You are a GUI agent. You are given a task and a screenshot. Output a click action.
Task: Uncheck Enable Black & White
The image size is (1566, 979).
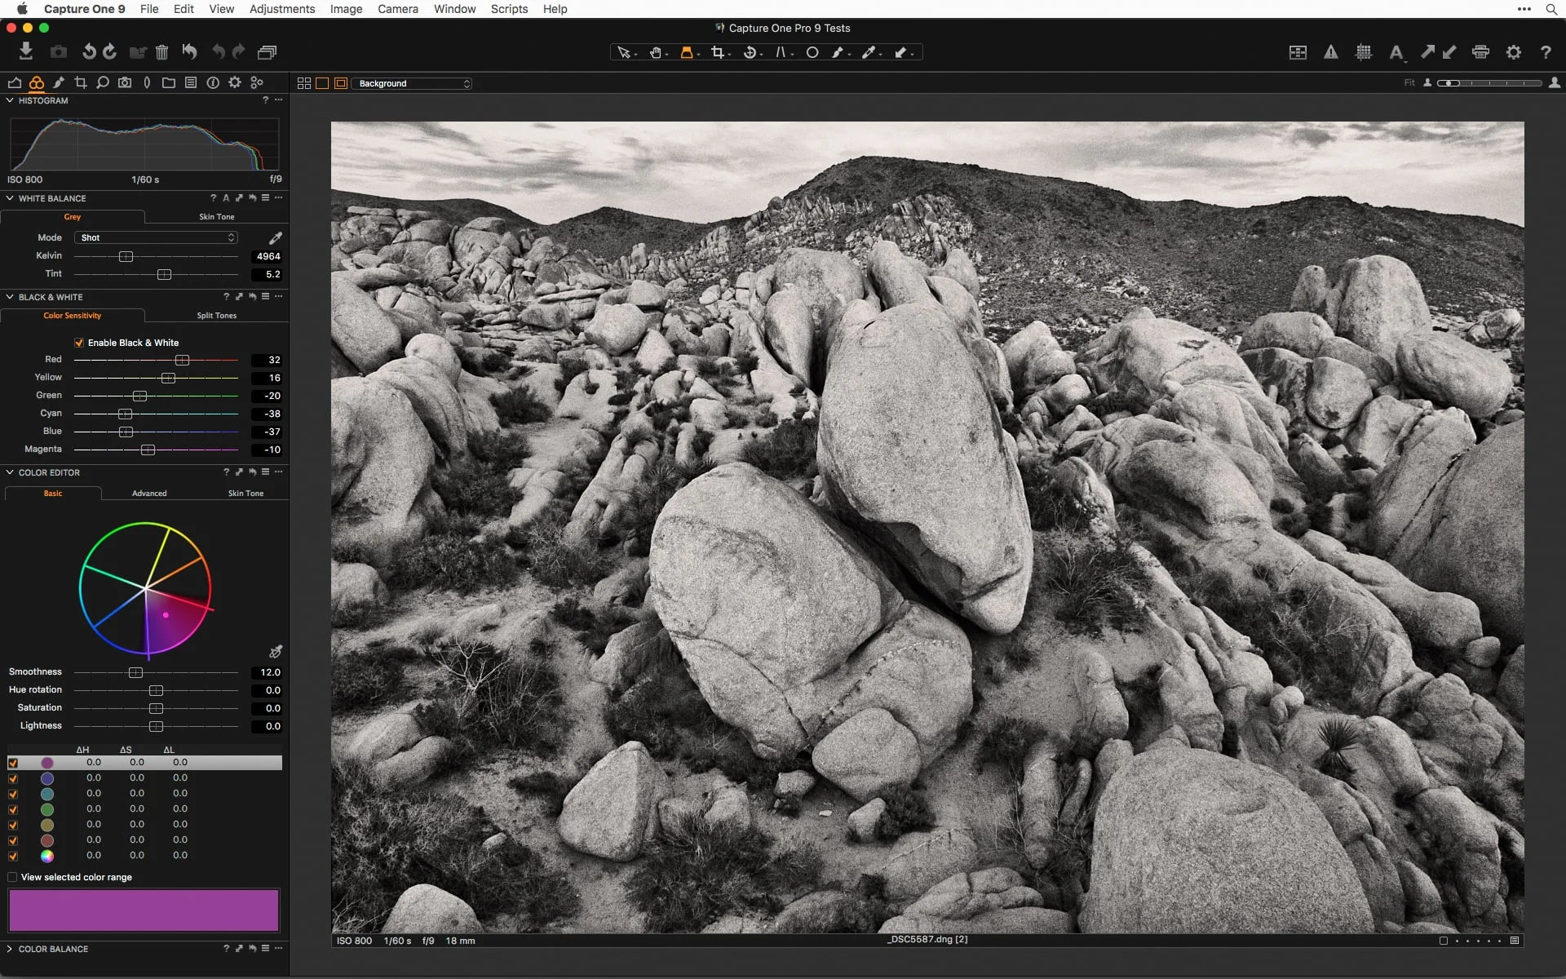pos(78,342)
